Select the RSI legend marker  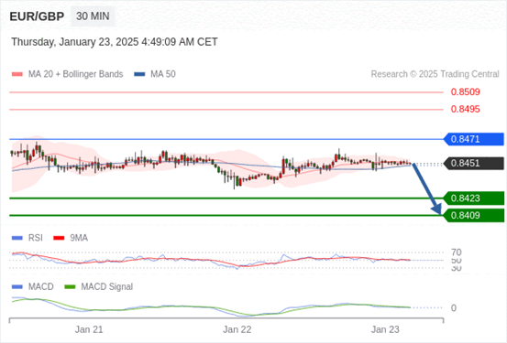pos(17,238)
